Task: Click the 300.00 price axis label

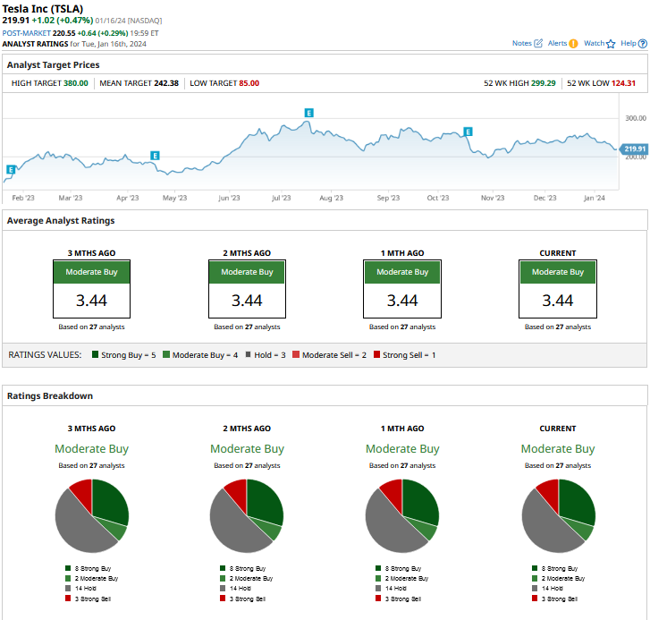Action: tap(636, 118)
